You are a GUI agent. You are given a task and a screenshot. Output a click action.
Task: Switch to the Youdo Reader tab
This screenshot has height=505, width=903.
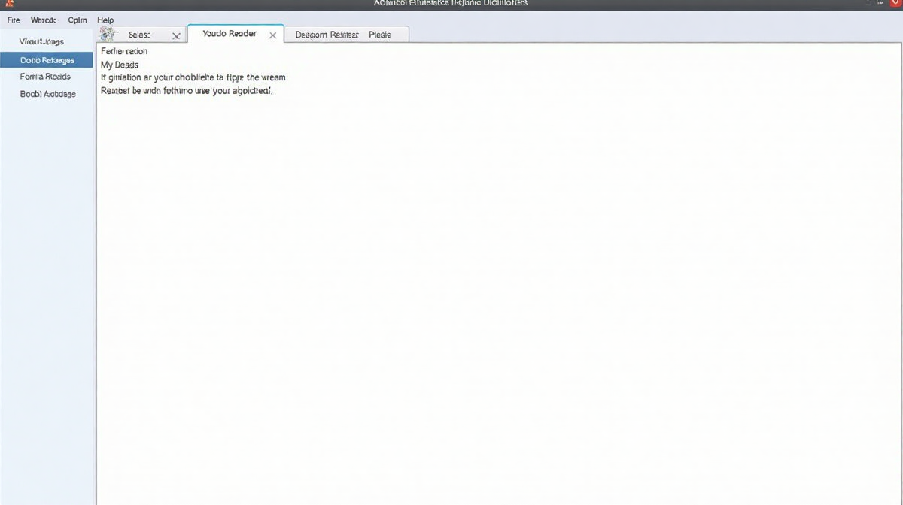(x=230, y=34)
